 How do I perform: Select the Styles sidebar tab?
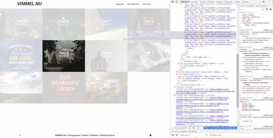pyautogui.click(x=243, y=6)
